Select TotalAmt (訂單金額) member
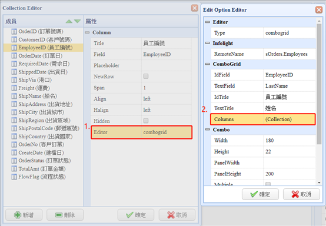Viewport: 326px width, 226px height. [x=42, y=169]
